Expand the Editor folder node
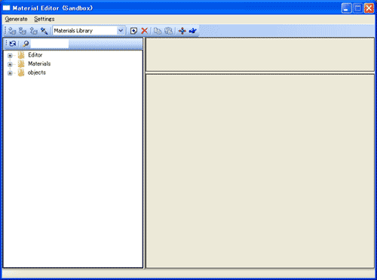This screenshot has width=377, height=280. [10, 55]
